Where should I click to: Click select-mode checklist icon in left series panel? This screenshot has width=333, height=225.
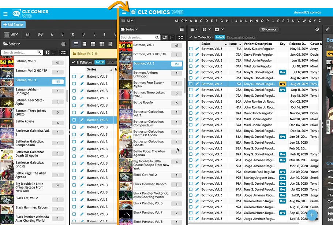(x=63, y=52)
